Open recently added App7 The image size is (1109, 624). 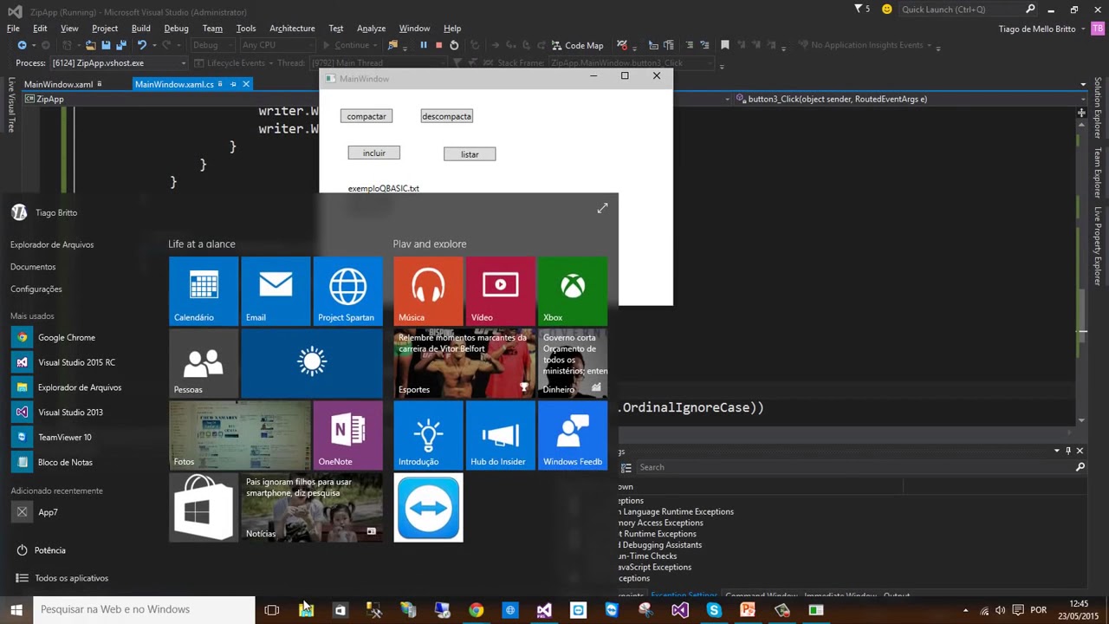[x=48, y=512]
